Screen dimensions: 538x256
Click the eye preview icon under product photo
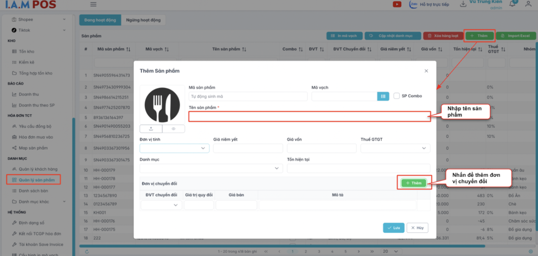click(174, 129)
